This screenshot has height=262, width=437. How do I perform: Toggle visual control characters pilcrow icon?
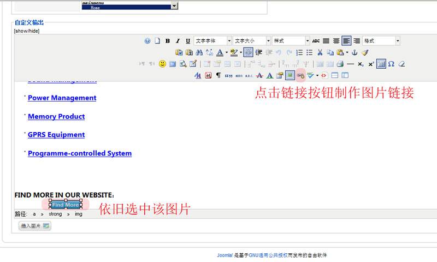click(218, 75)
